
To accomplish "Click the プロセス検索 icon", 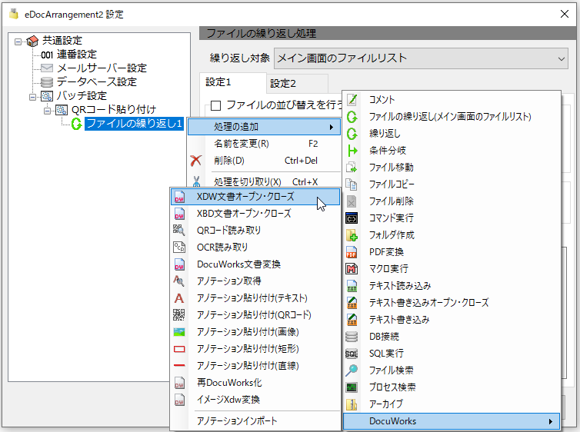I will tap(352, 387).
